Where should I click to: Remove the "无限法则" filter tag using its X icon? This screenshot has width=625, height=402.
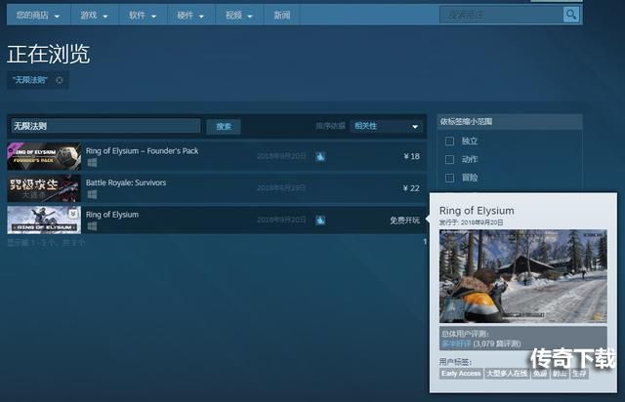click(x=60, y=80)
